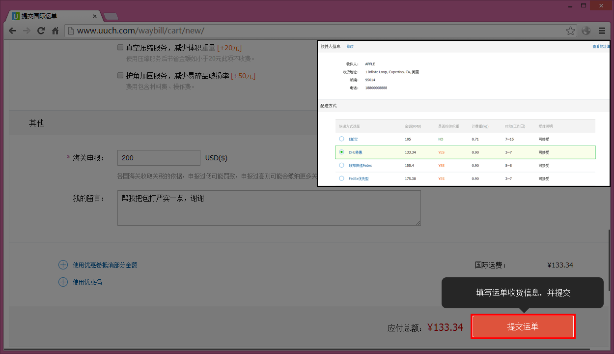
Task: Select the 提交国际运单 browser tab
Action: click(x=54, y=16)
